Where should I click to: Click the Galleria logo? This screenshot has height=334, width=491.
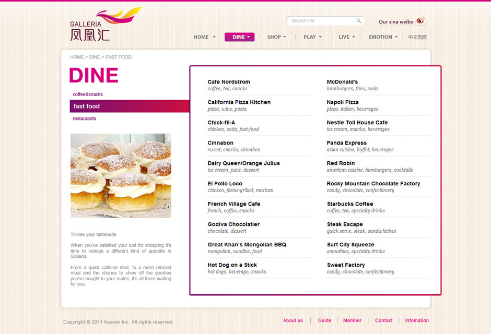(x=105, y=25)
